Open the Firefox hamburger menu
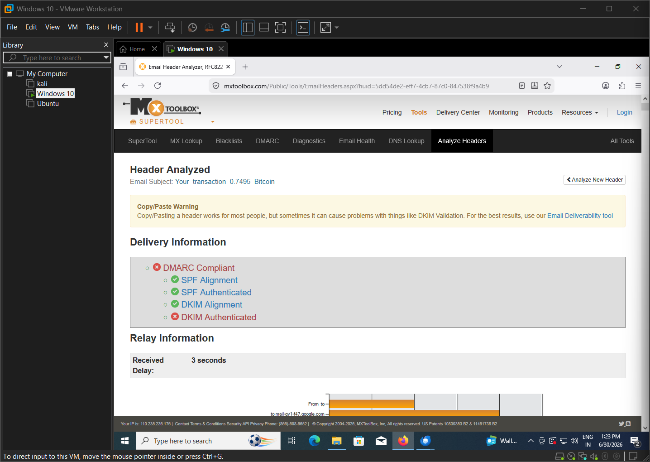This screenshot has height=462, width=650. (638, 86)
